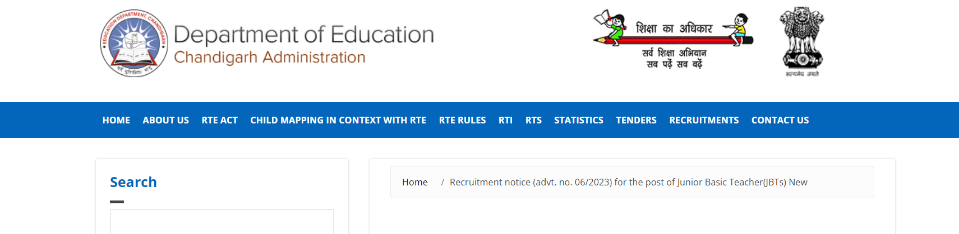Open the RTE ACT menu
959x234 pixels.
[x=219, y=120]
